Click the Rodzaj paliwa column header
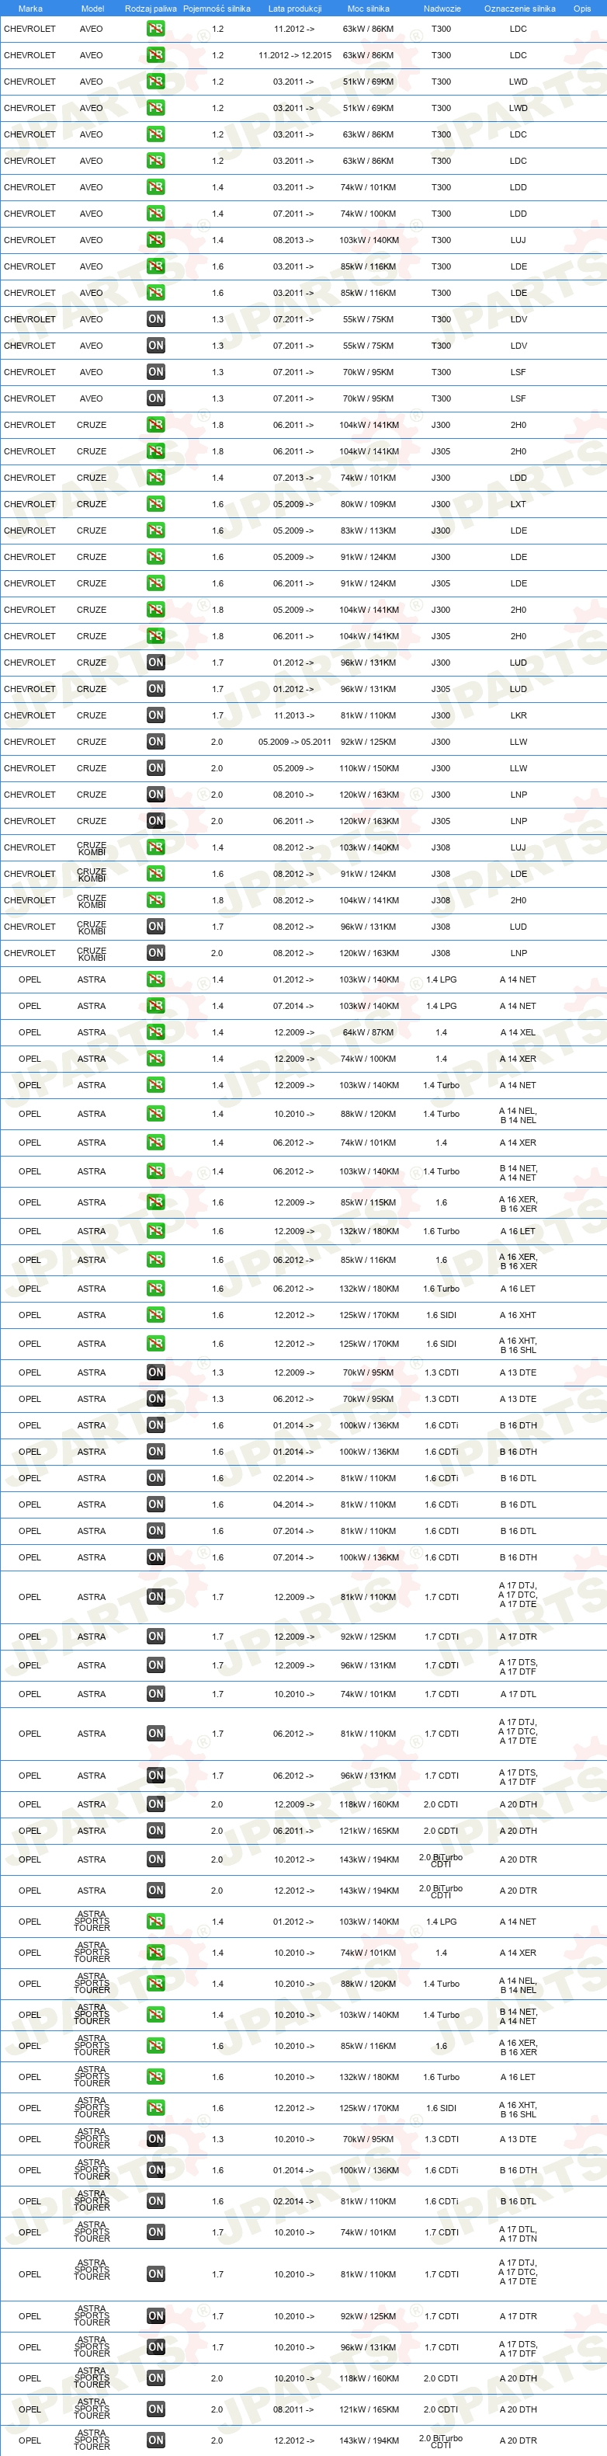 click(151, 9)
